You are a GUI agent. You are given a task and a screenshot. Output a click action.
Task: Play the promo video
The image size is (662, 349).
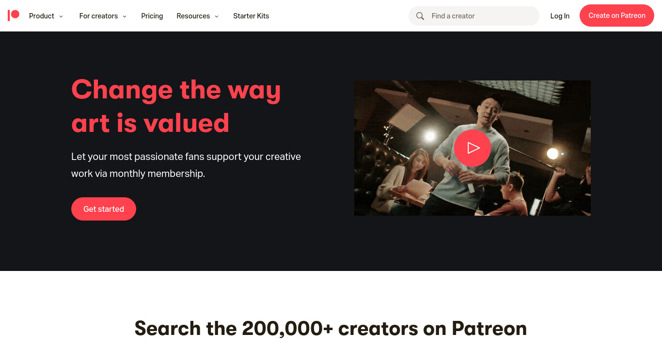point(473,148)
